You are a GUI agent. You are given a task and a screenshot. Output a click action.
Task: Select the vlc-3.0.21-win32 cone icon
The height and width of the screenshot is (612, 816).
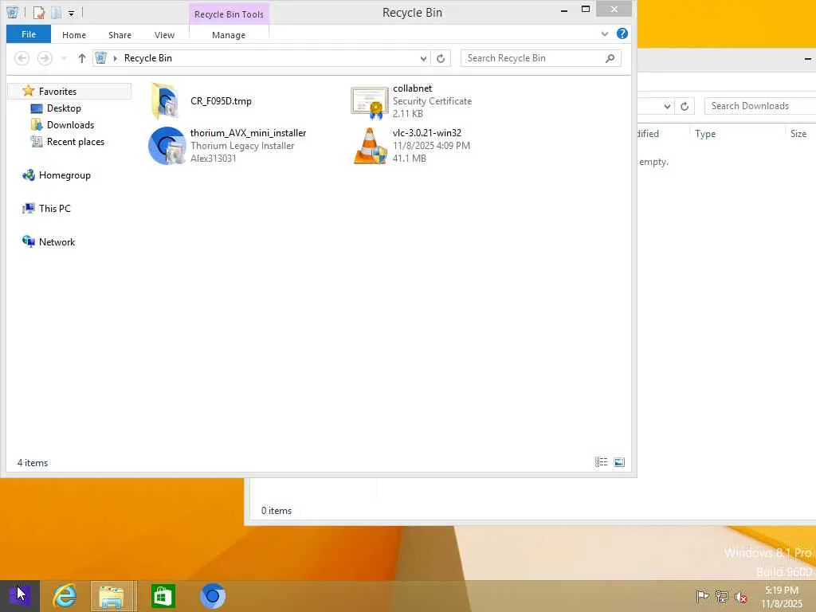[x=370, y=147]
